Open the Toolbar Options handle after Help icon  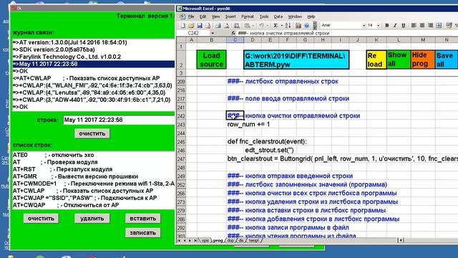[315, 26]
